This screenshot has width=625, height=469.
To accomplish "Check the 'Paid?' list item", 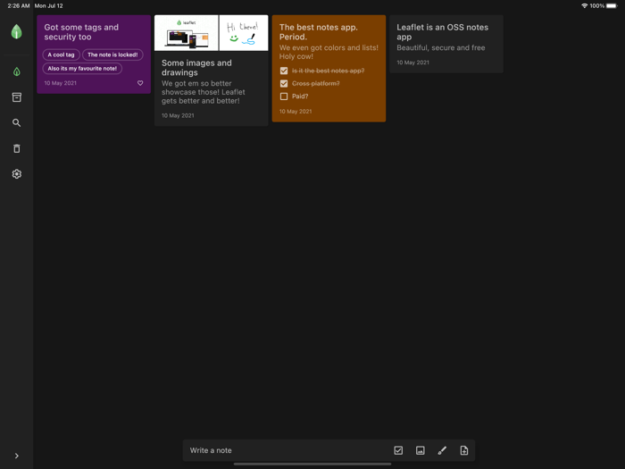I will (284, 96).
